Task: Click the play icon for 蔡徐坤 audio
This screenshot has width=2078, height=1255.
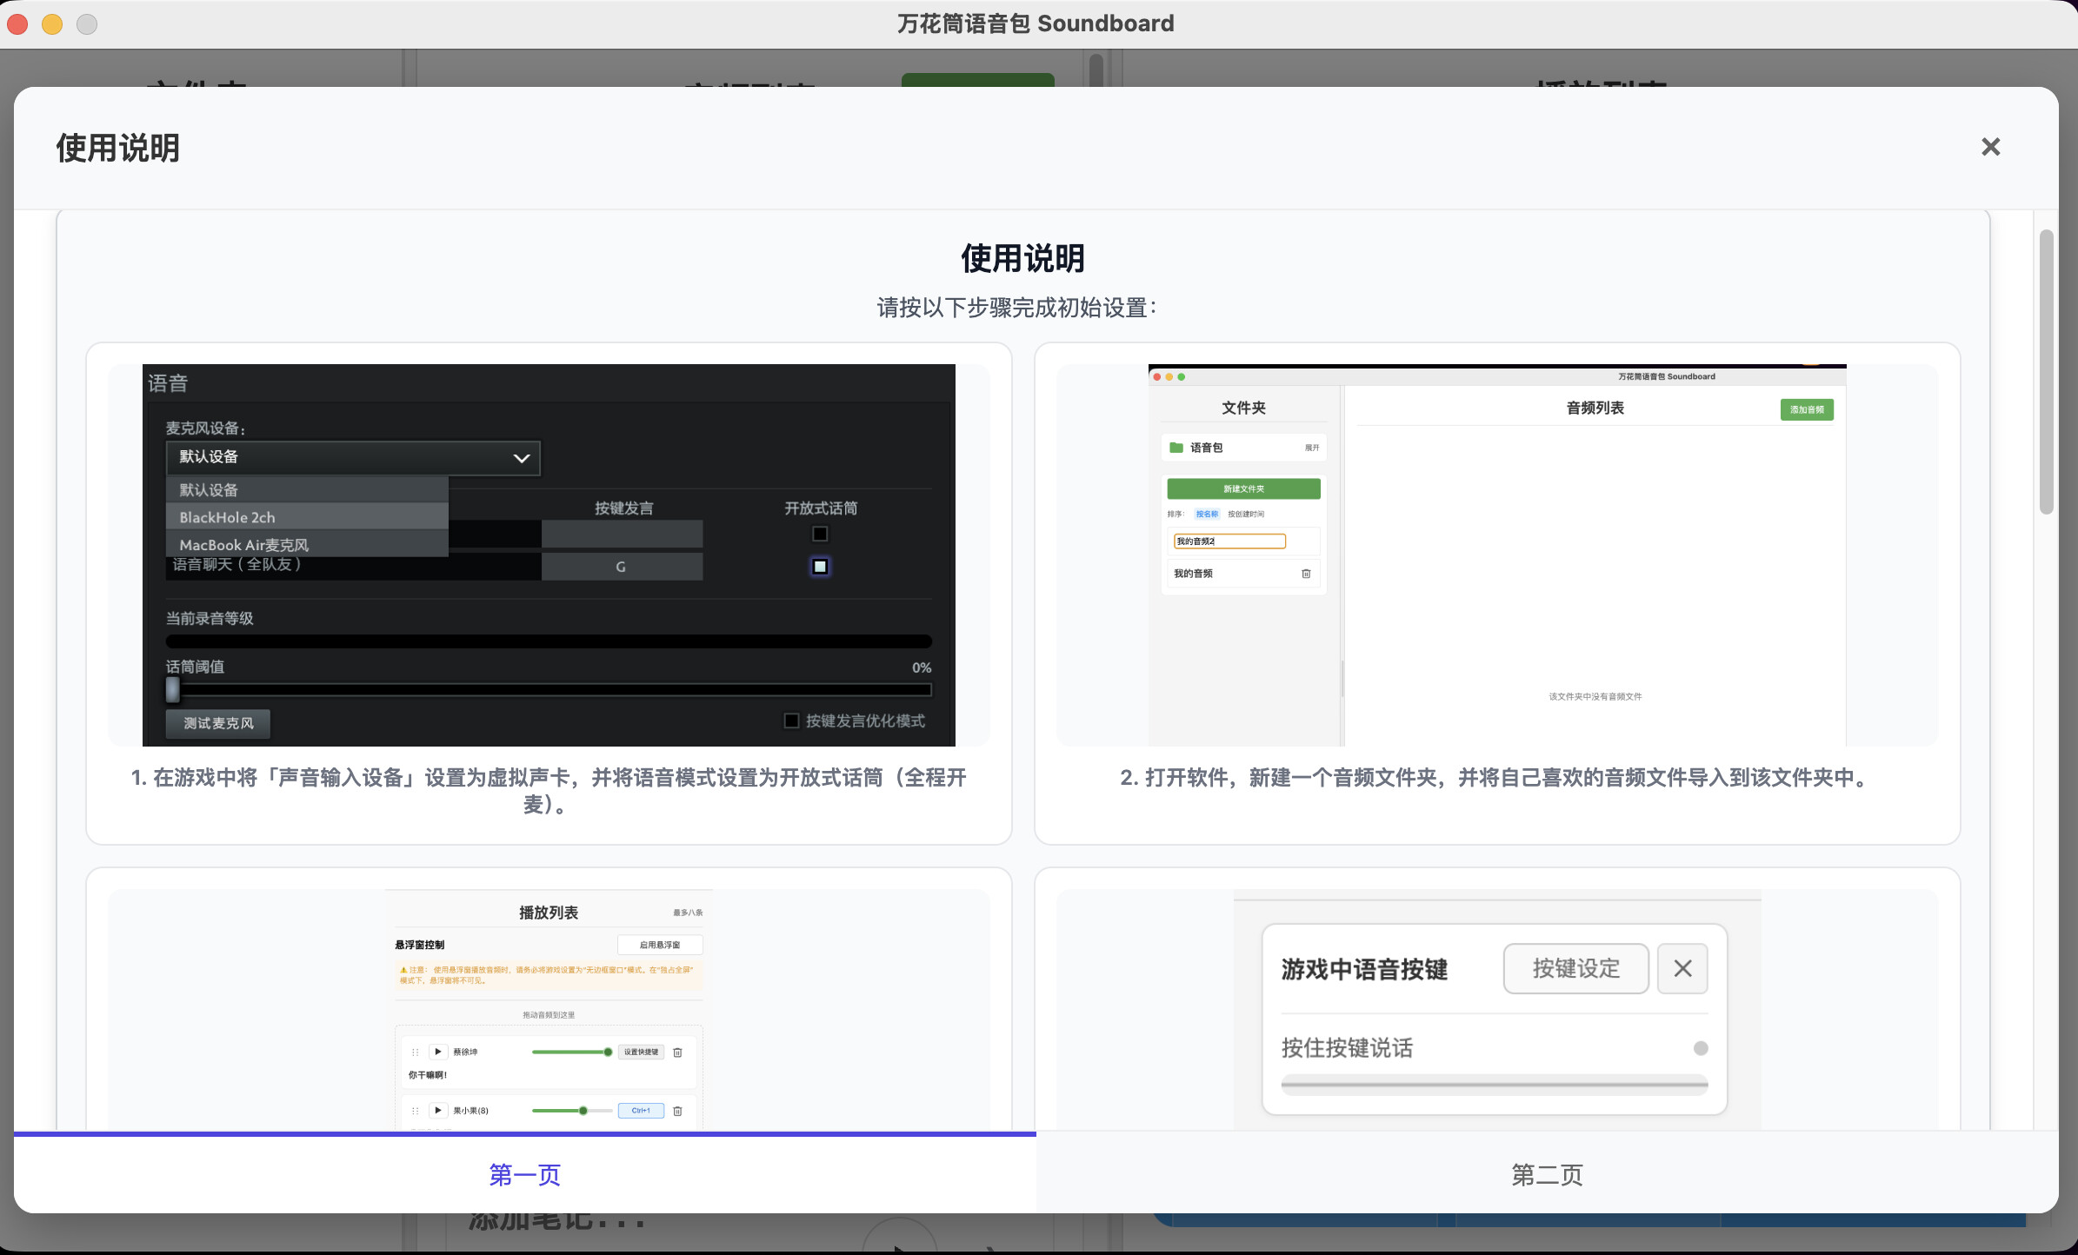Action: click(437, 1051)
